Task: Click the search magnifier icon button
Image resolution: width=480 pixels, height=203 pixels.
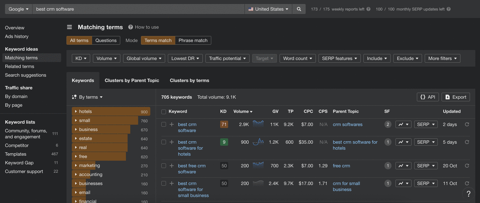Action: 299,9
